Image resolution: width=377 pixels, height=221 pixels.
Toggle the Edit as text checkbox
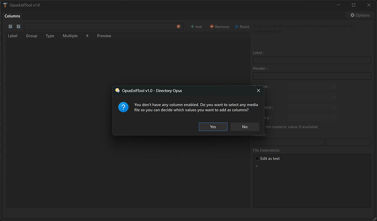(257, 158)
